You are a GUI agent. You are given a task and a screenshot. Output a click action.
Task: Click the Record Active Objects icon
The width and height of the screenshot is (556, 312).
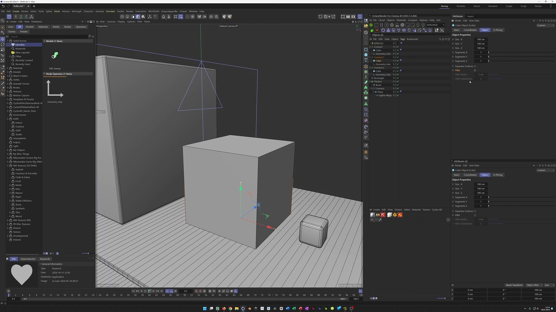pos(196,291)
